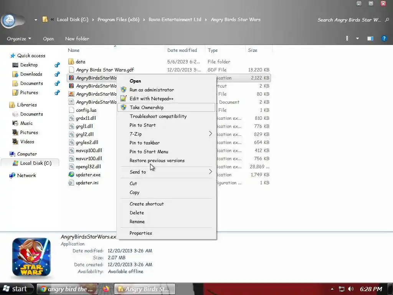Select Local Disk (C:) breadcrumb
This screenshot has height=295, width=393.
(x=73, y=19)
